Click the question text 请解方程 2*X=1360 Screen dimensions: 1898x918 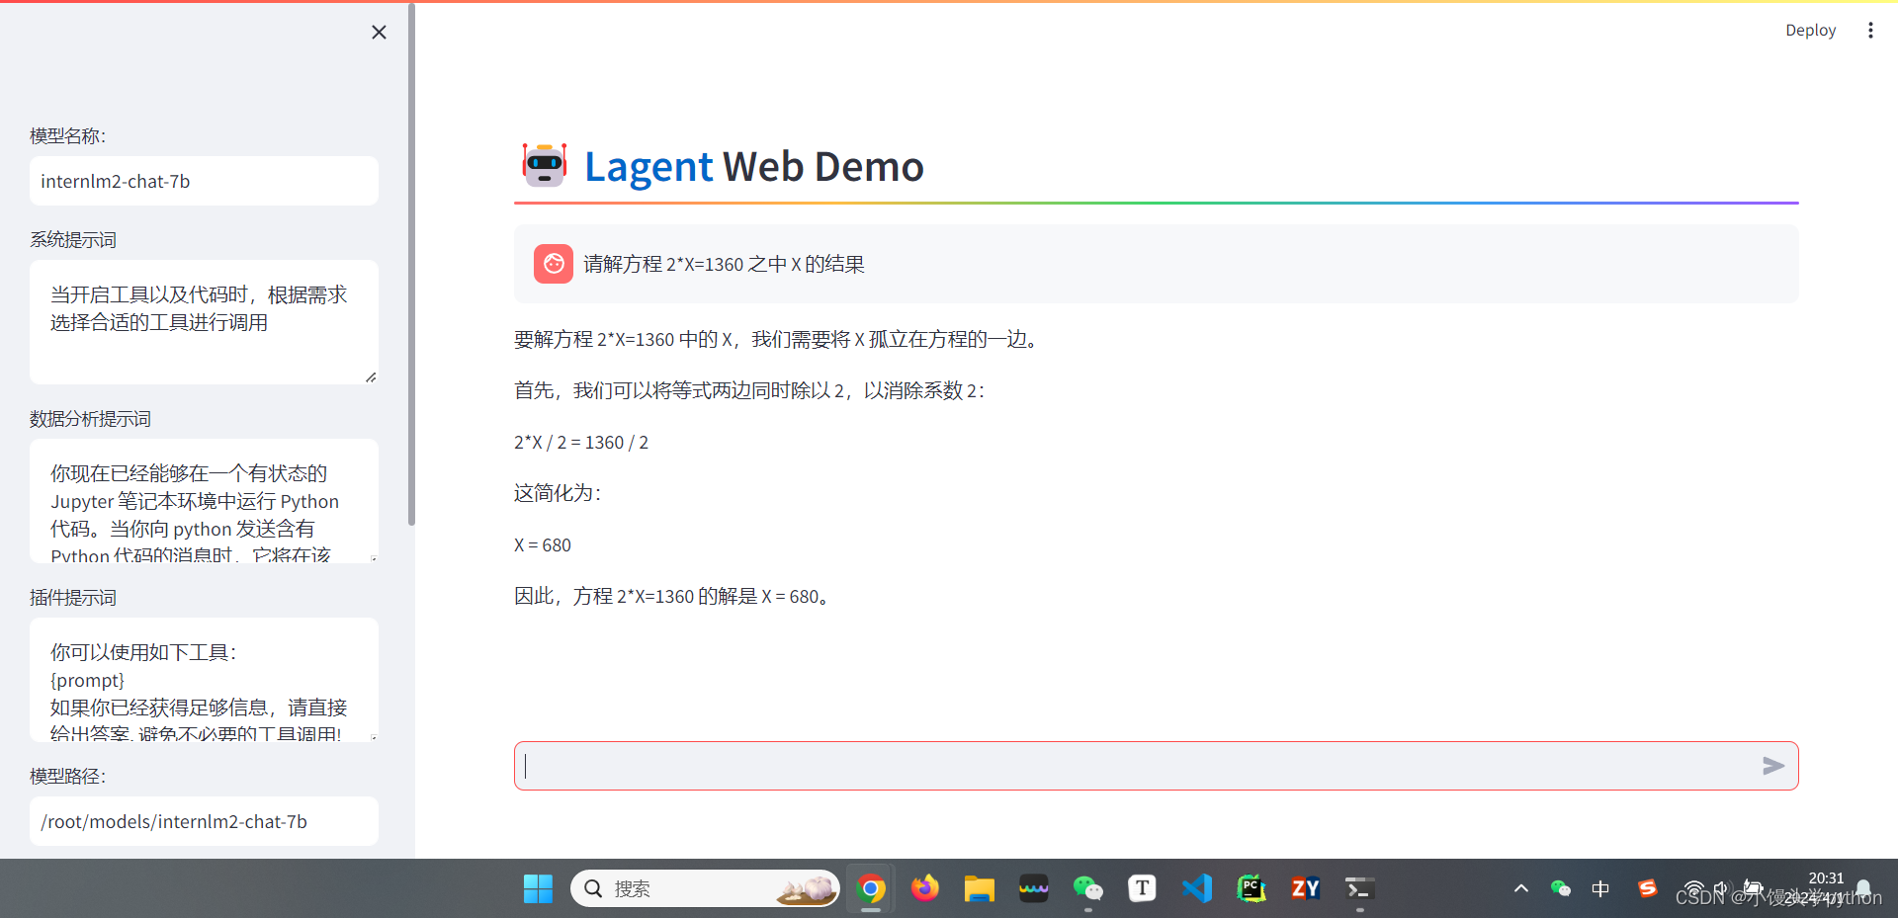point(724,264)
